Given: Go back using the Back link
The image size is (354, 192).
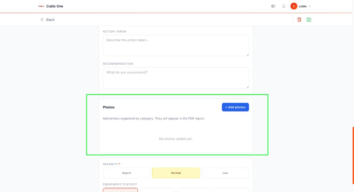Looking at the screenshot, I should point(48,20).
